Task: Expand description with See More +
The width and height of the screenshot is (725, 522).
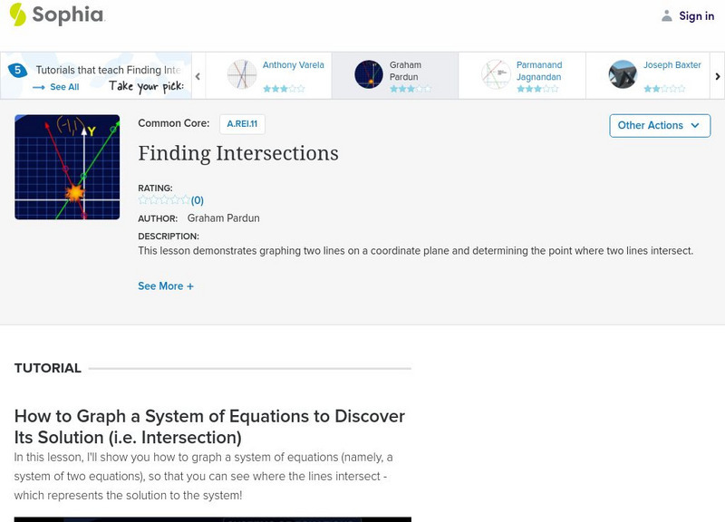Action: [x=166, y=286]
